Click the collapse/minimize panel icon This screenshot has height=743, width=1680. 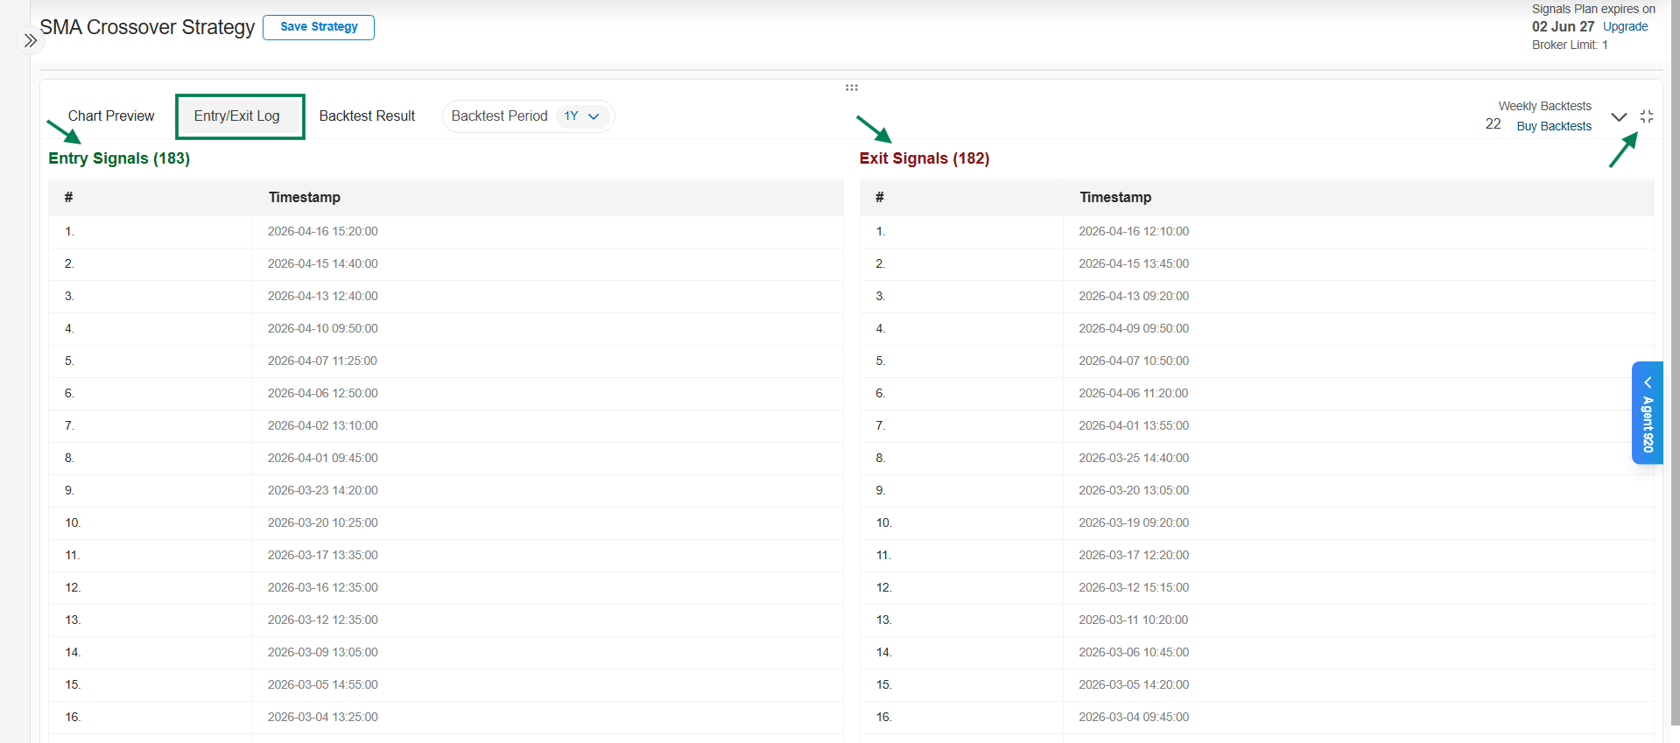[x=1646, y=116]
